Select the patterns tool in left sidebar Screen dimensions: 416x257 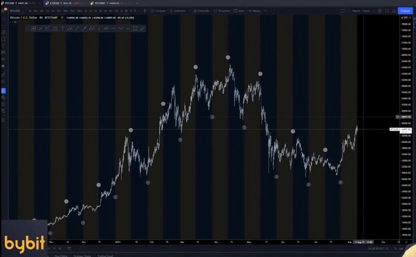[3, 52]
